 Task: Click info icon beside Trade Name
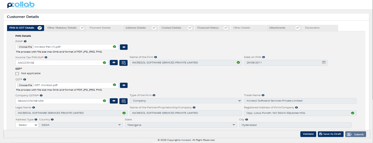click(x=263, y=95)
